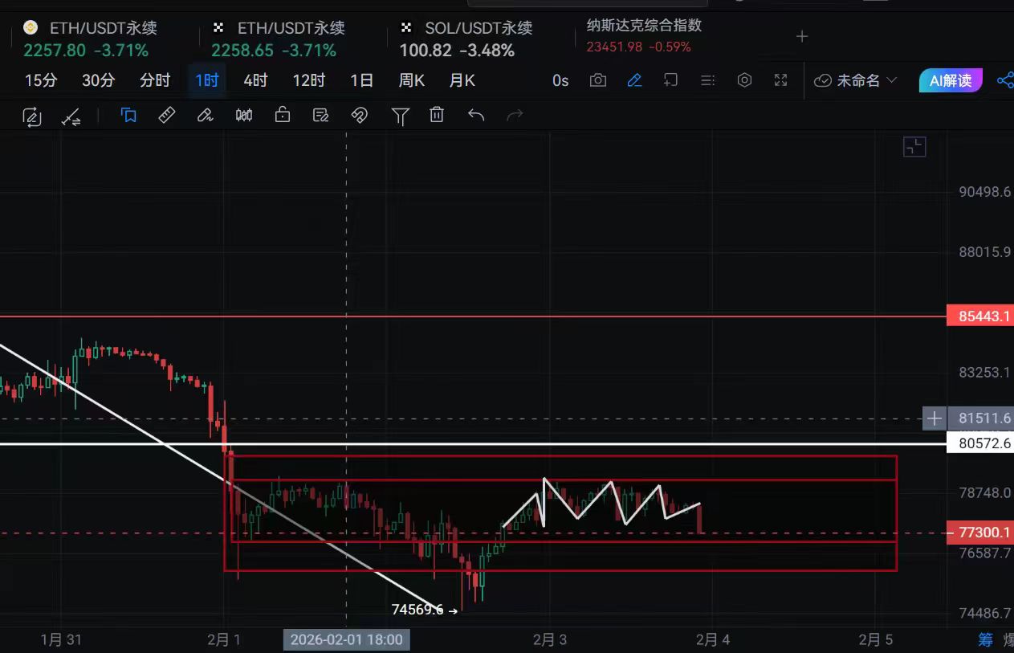Toggle the drawing lock icon
This screenshot has height=653, width=1014.
click(282, 116)
